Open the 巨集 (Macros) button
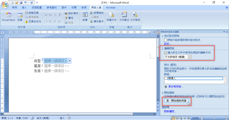 tap(20, 17)
